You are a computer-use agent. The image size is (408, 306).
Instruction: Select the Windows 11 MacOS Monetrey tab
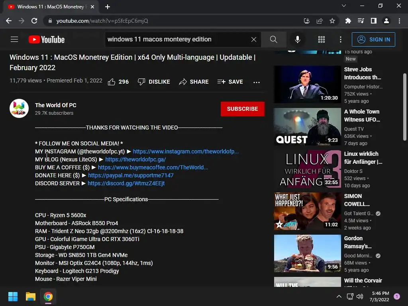tap(51, 7)
